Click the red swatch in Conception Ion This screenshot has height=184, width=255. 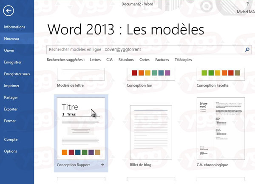[134, 73]
